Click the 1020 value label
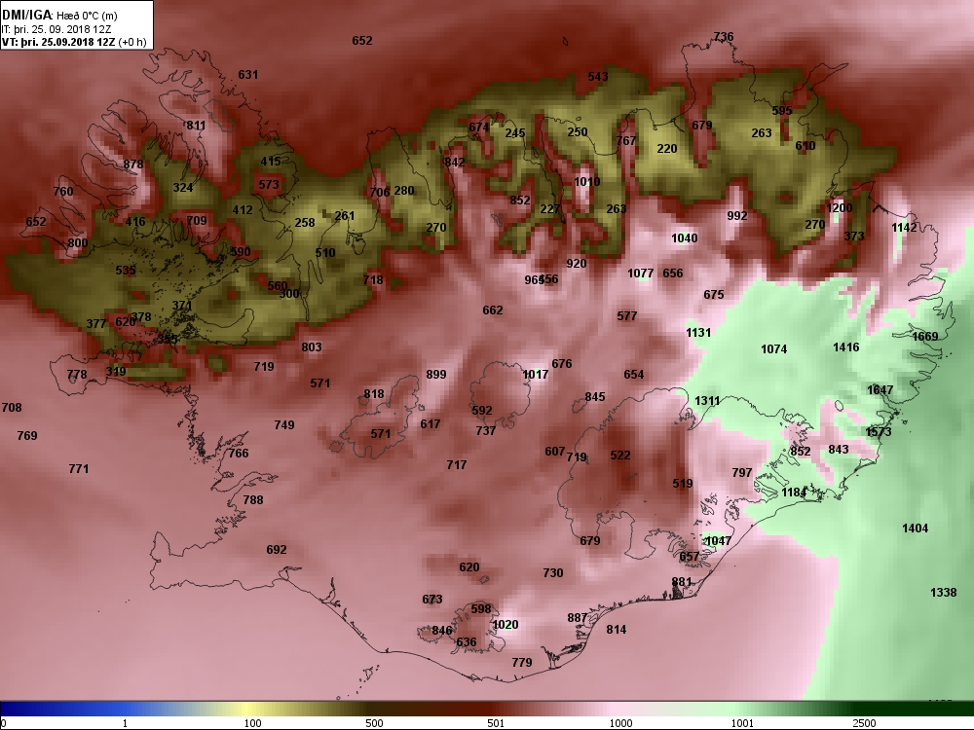The height and width of the screenshot is (730, 974). [505, 625]
